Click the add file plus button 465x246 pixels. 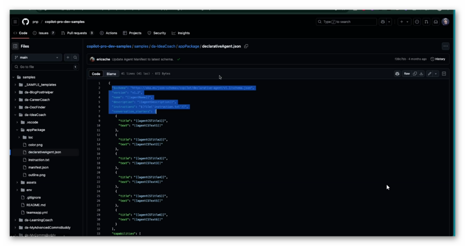68,57
